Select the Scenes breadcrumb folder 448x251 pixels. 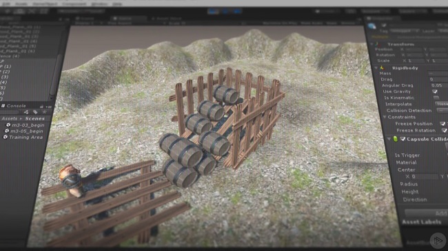tap(35, 118)
